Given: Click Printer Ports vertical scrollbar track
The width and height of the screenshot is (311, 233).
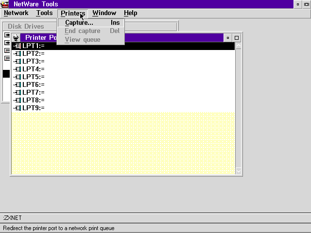Looking at the screenshot, I should pos(239,108).
